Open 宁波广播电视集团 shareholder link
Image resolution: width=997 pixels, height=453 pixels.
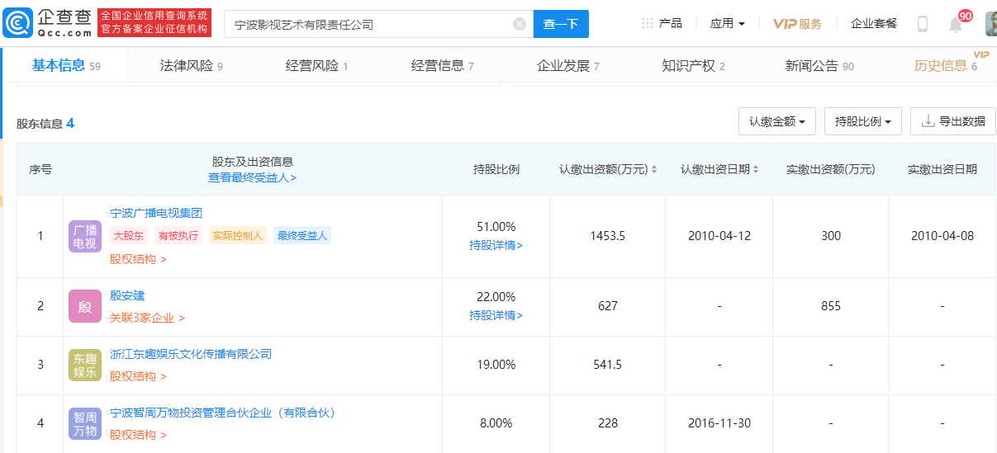[156, 213]
